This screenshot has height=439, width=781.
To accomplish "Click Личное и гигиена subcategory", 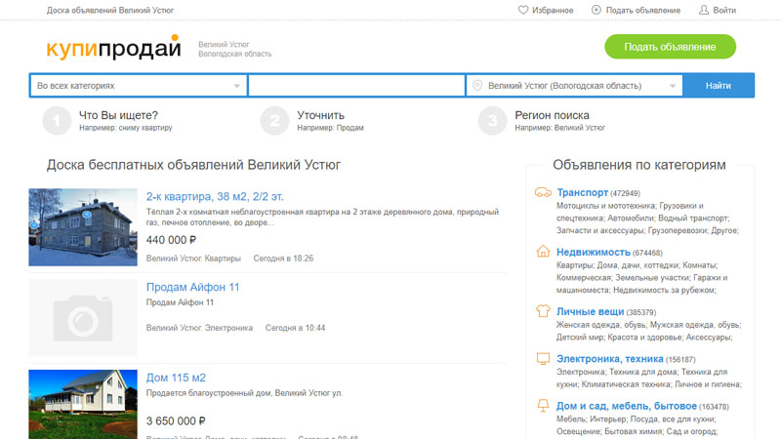I will point(707,384).
